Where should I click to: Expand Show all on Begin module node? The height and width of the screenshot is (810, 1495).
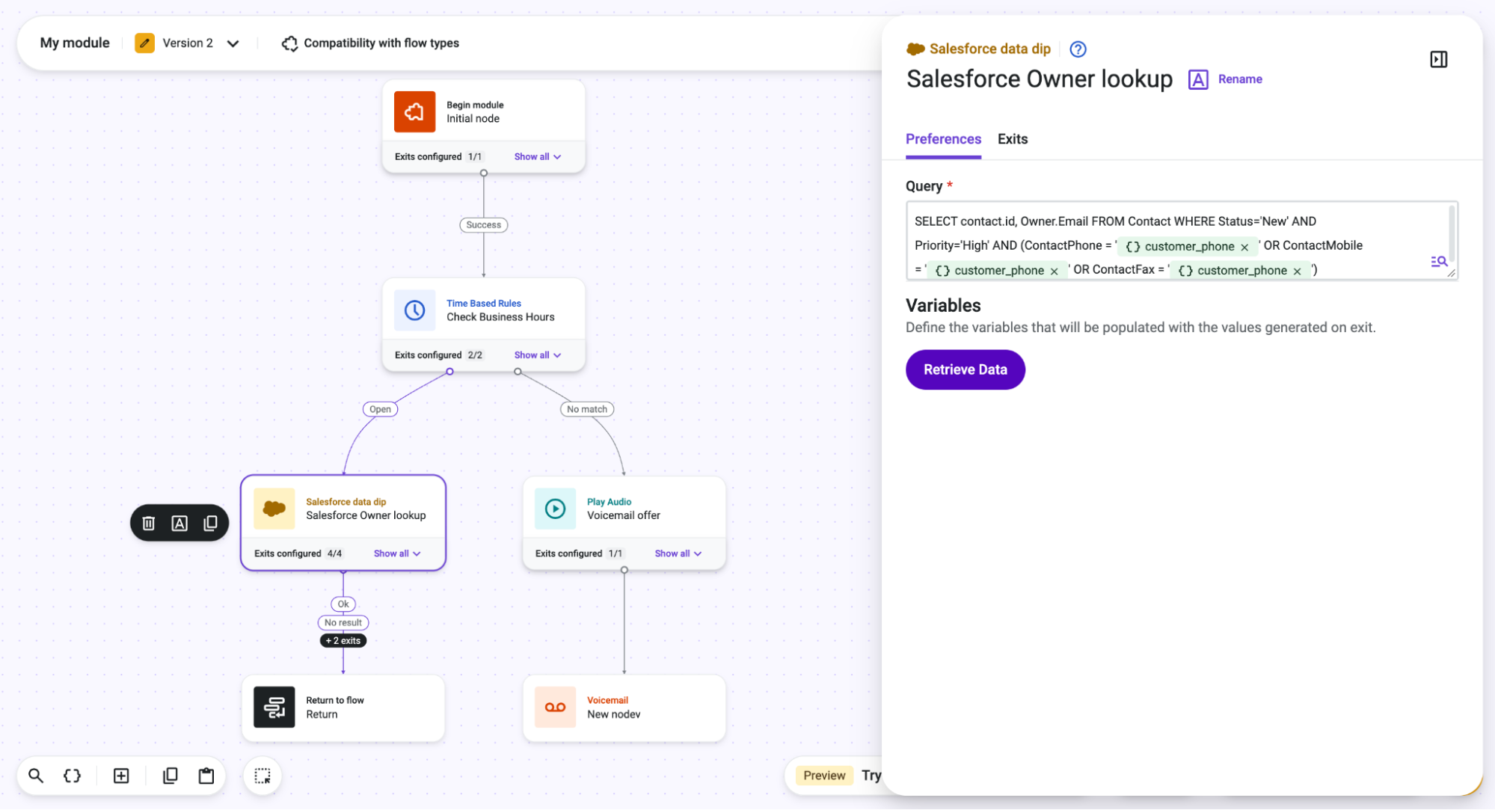click(x=538, y=157)
